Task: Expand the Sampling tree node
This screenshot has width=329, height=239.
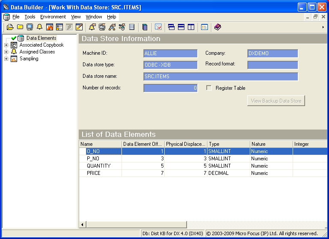Action: coord(6,59)
